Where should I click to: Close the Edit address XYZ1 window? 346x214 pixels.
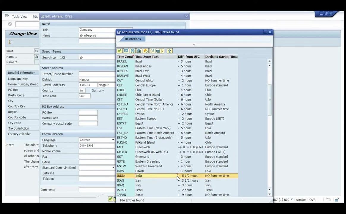[186, 16]
